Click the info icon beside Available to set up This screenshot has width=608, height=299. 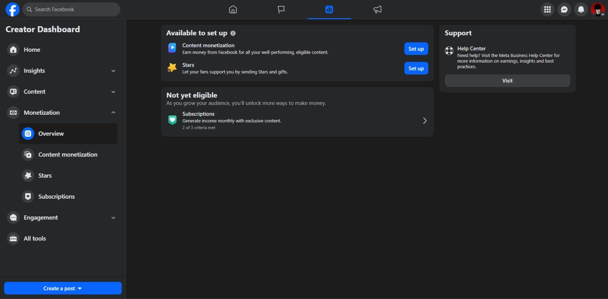(233, 33)
